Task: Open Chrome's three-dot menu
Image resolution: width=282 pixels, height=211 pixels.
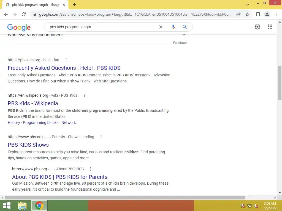Action: pyautogui.click(x=276, y=14)
